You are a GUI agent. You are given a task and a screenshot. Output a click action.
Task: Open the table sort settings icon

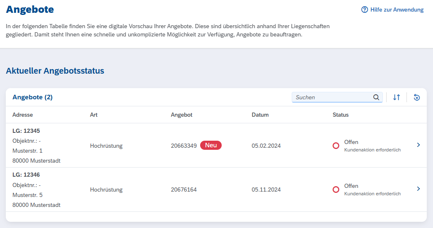pyautogui.click(x=397, y=97)
